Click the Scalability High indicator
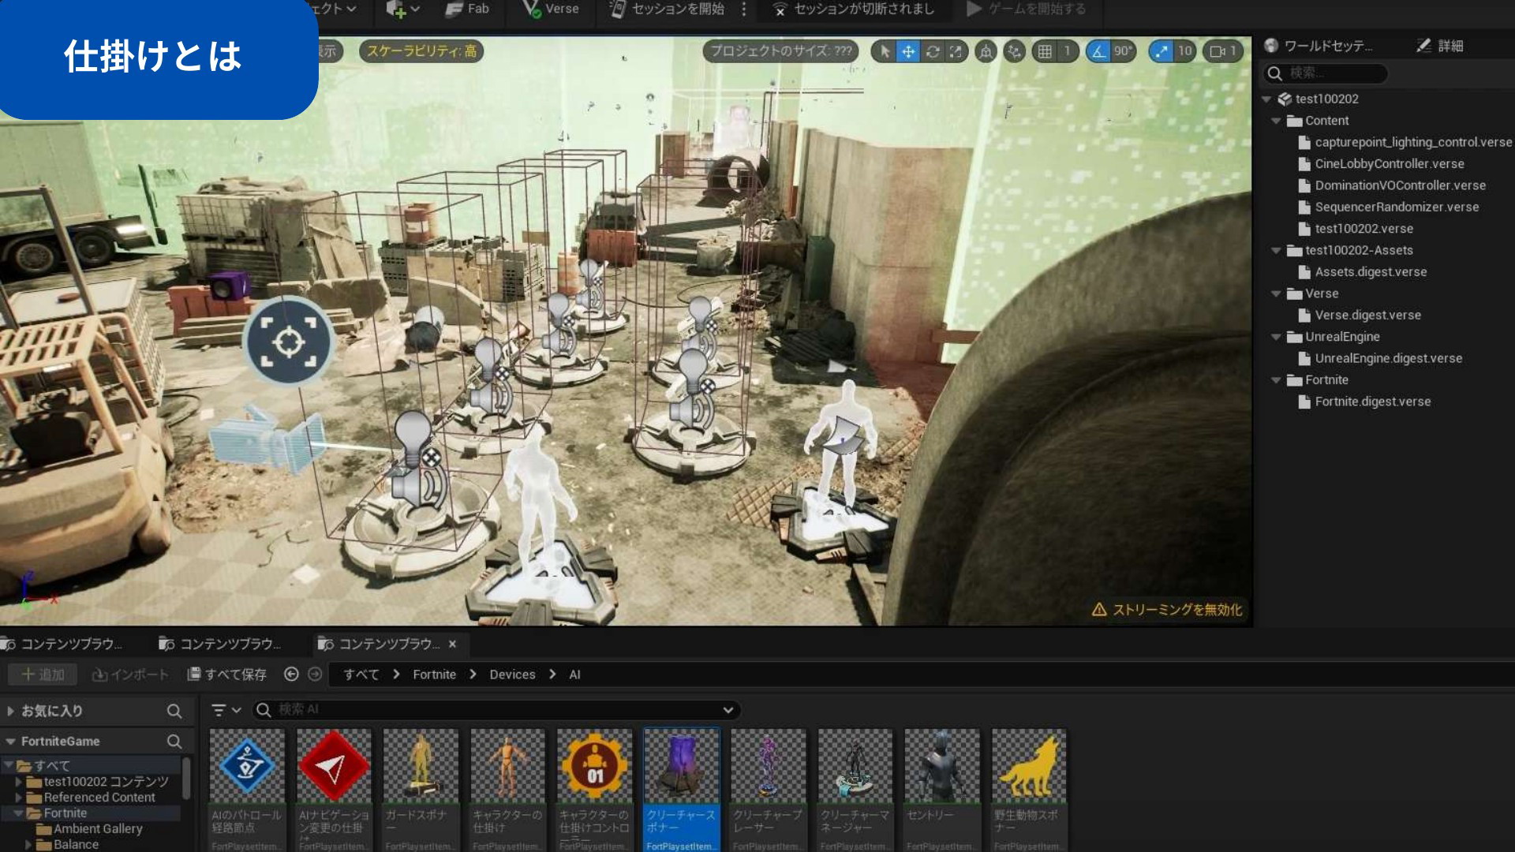The width and height of the screenshot is (1515, 852). point(421,51)
